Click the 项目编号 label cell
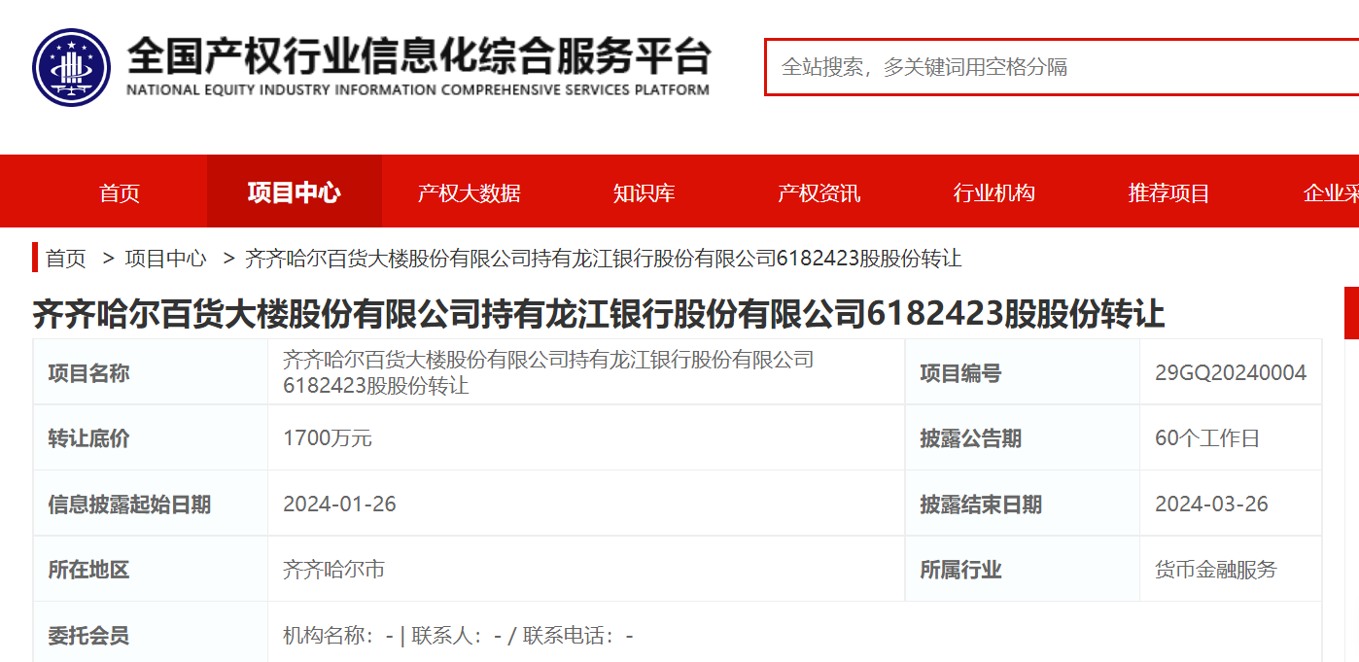 [1023, 372]
